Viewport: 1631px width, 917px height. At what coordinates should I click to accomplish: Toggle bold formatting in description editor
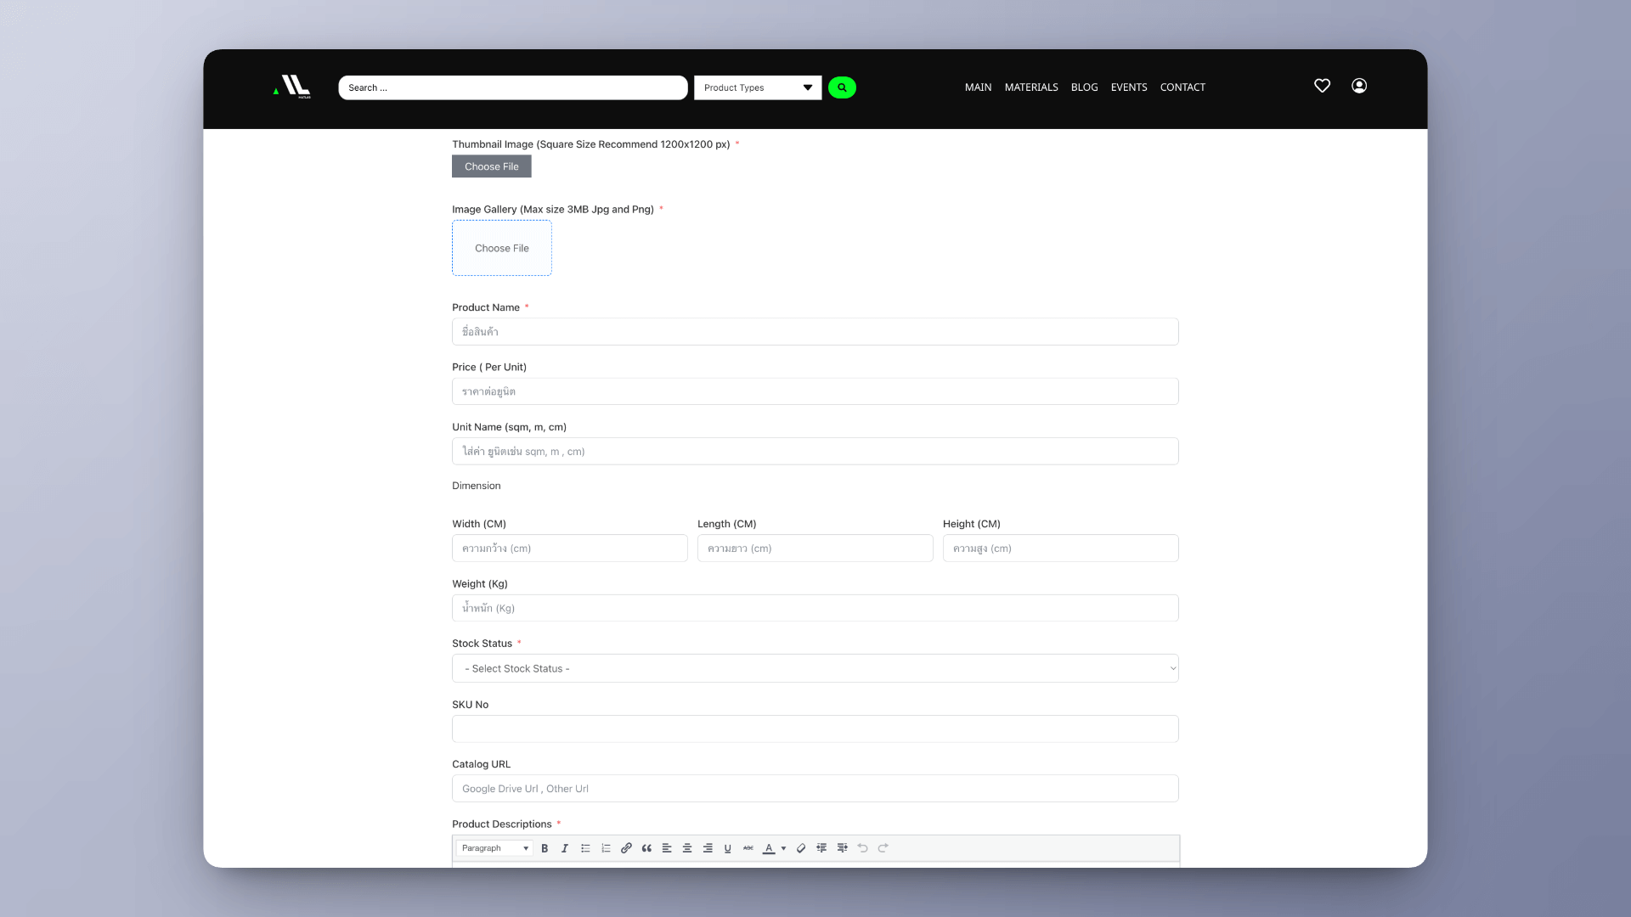click(x=545, y=848)
